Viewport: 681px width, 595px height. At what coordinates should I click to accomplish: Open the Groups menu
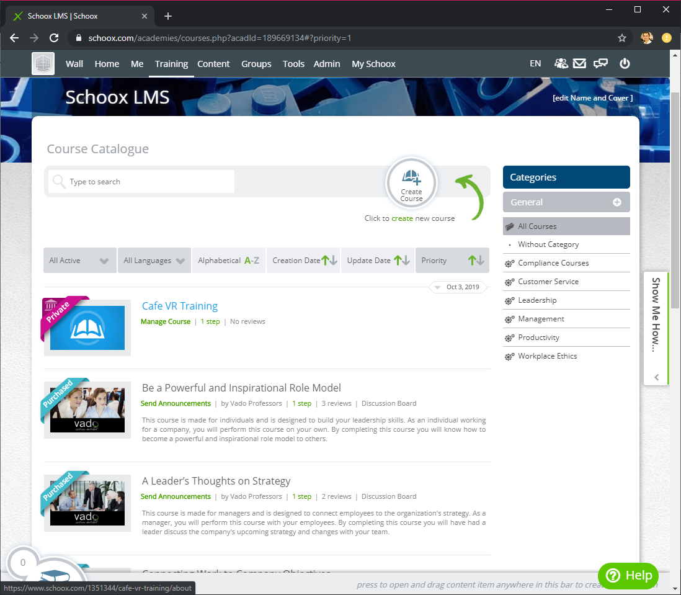[256, 64]
